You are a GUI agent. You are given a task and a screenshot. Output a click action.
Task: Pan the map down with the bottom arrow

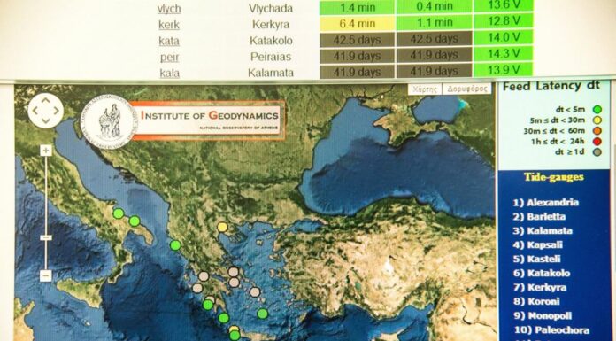pos(46,120)
